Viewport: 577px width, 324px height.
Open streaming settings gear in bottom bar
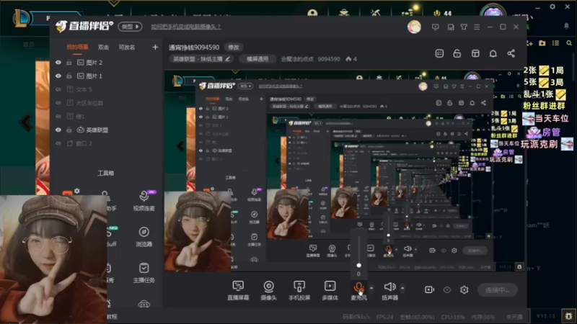click(464, 290)
